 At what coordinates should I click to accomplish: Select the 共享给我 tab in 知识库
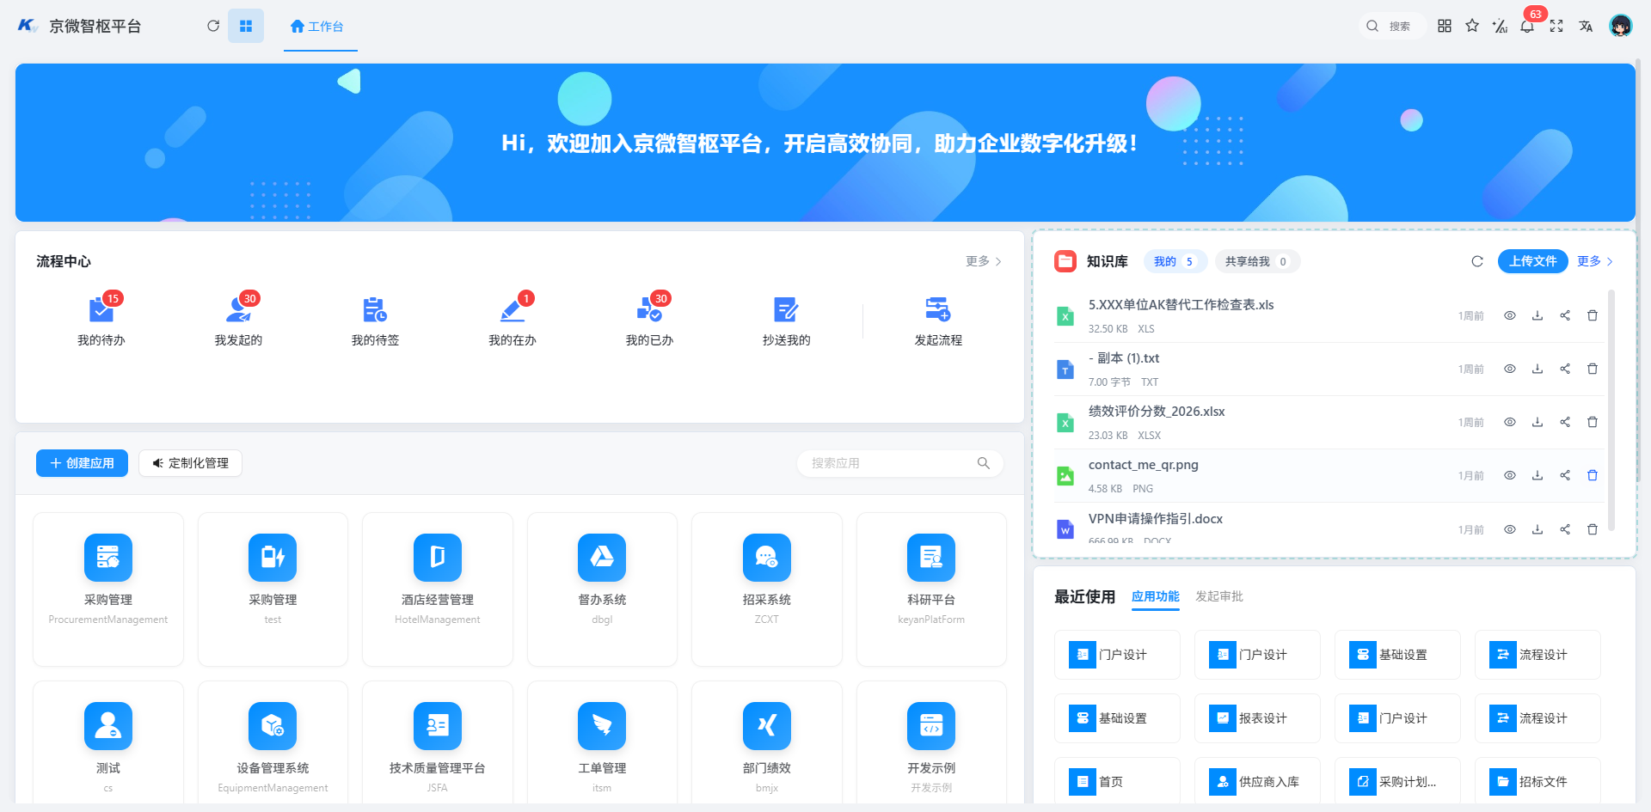1257,261
